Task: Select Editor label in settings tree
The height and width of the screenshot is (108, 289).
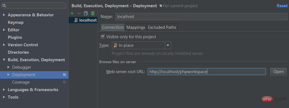Action: 14,30
